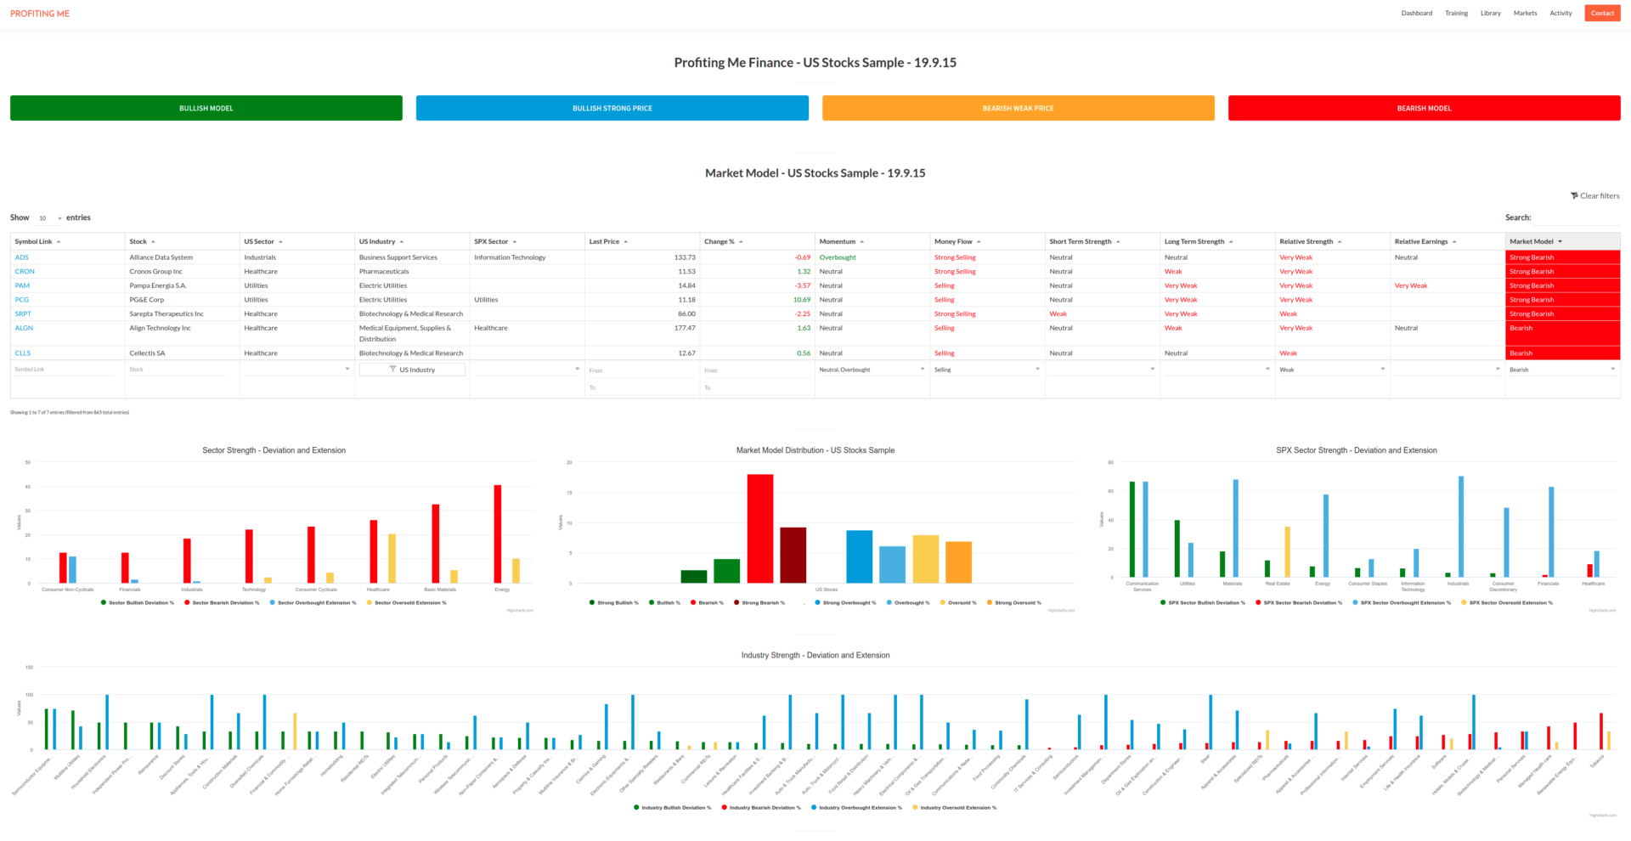Open the PCG symbol link
Viewport: 1631px width, 841px height.
(x=22, y=300)
